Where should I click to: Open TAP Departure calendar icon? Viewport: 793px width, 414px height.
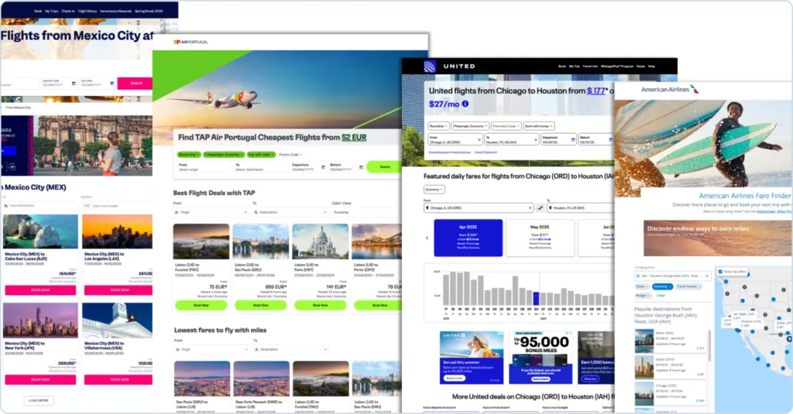(x=323, y=167)
